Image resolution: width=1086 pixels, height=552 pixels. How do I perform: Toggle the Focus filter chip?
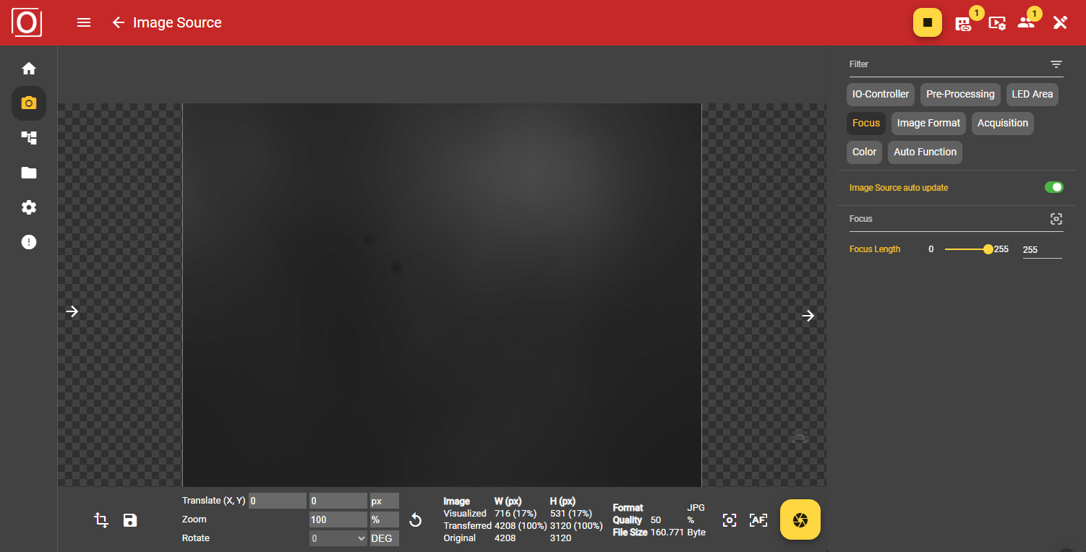(x=865, y=123)
